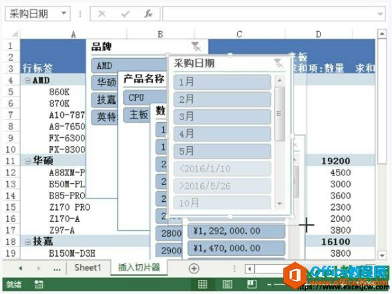The image size is (392, 294).
Task: Click worksheet vertical scroll up arrow
Action: 382,34
